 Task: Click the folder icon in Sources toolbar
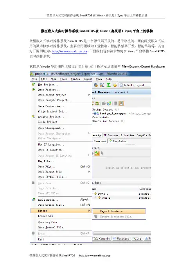(104, 103)
